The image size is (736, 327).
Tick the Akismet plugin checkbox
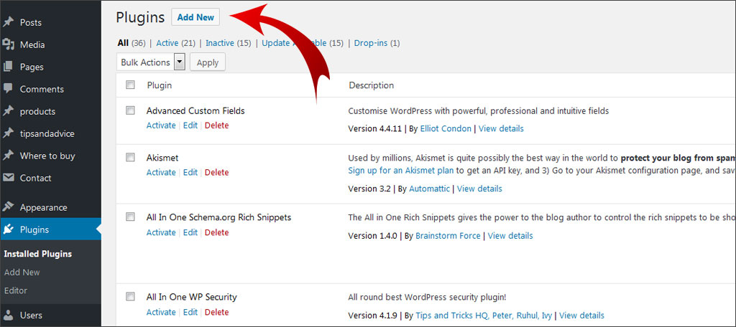(x=130, y=157)
